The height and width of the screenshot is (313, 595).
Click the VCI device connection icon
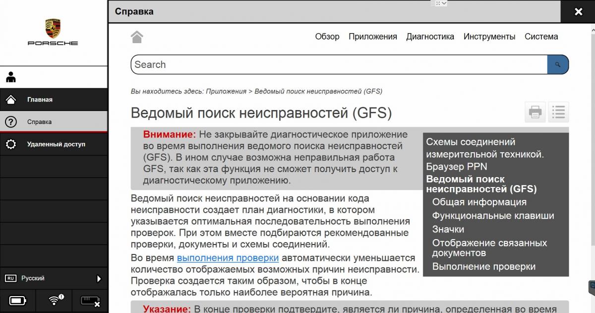coord(90,301)
